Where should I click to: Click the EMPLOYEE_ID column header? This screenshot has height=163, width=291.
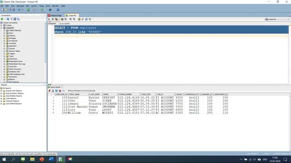[61, 95]
